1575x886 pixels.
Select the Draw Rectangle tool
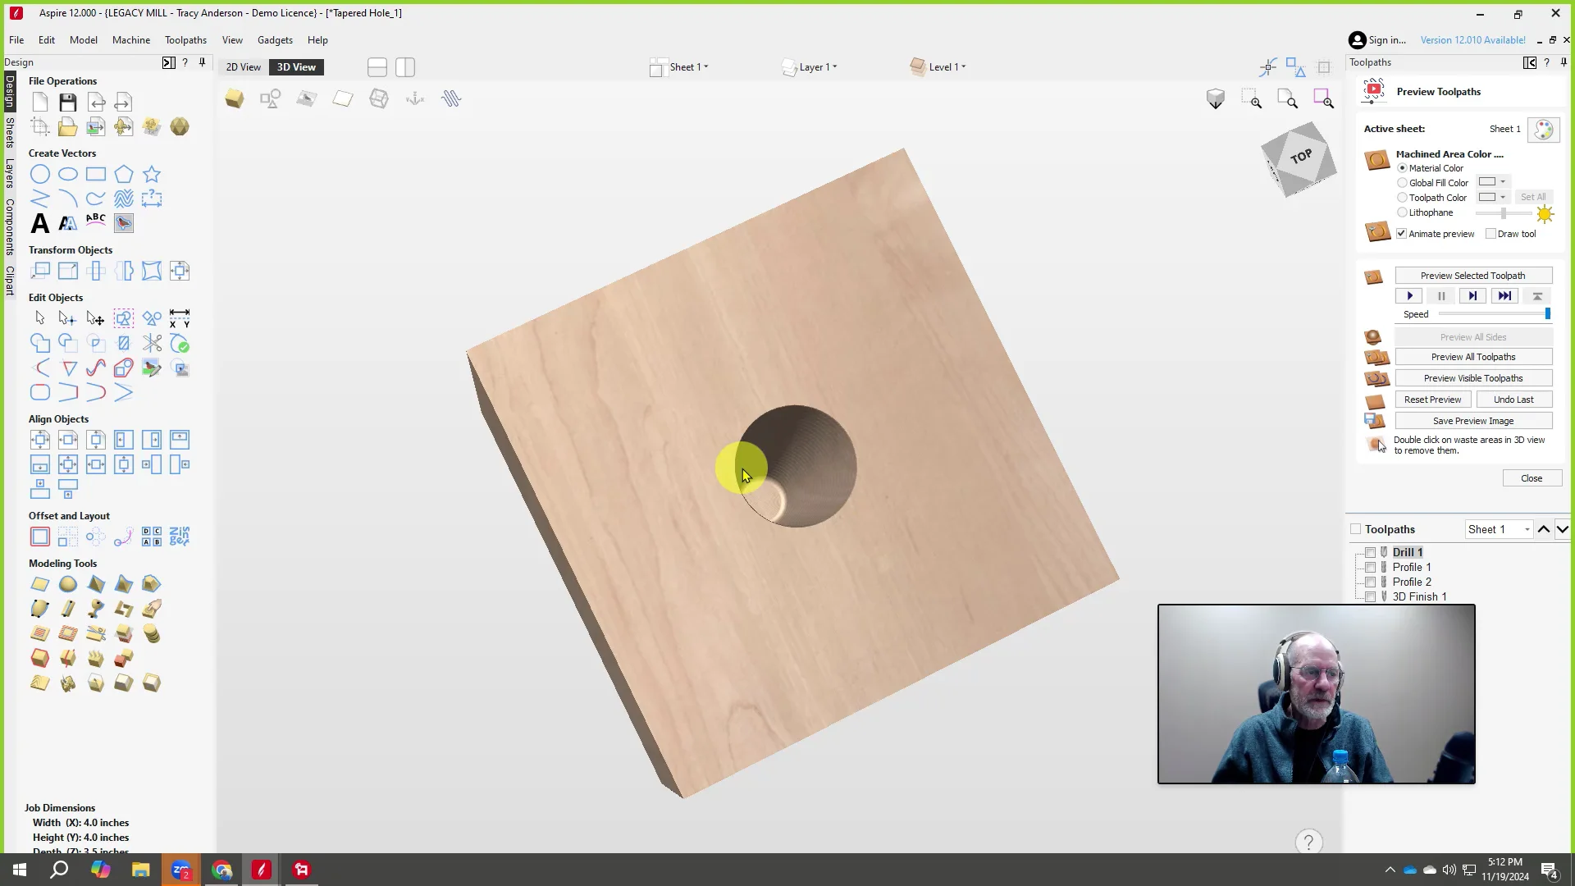96,174
